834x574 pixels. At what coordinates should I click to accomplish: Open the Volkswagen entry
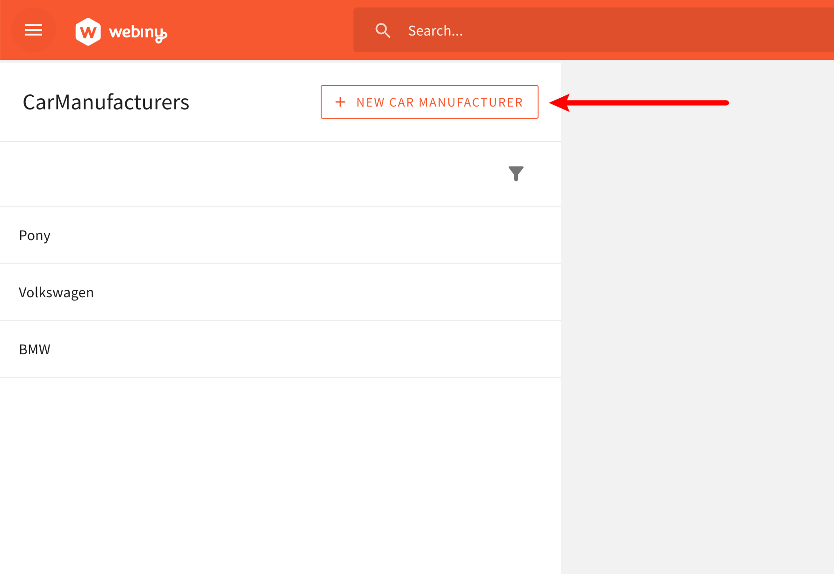pos(56,292)
